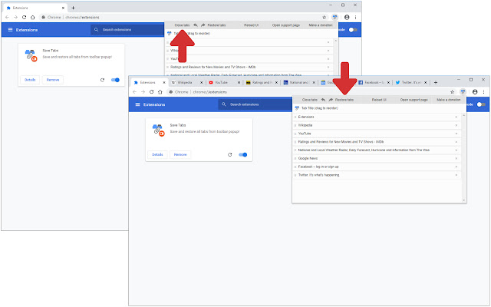Bookmark page with star icon in front window
Viewport: 491px width, 307px height.
[x=452, y=92]
